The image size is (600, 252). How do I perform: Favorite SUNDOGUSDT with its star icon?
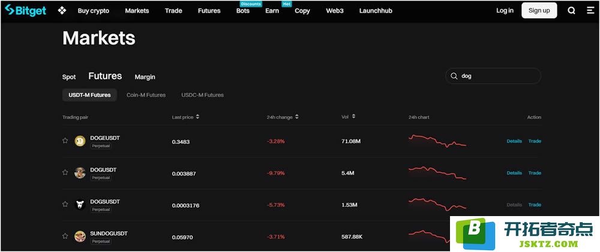point(65,236)
